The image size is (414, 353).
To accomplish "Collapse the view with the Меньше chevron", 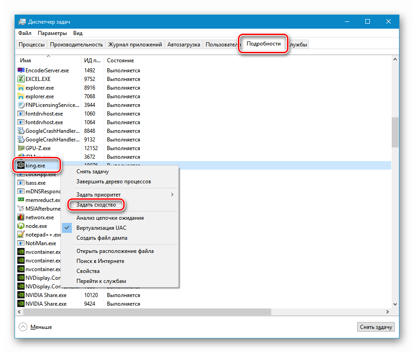I will tap(23, 327).
